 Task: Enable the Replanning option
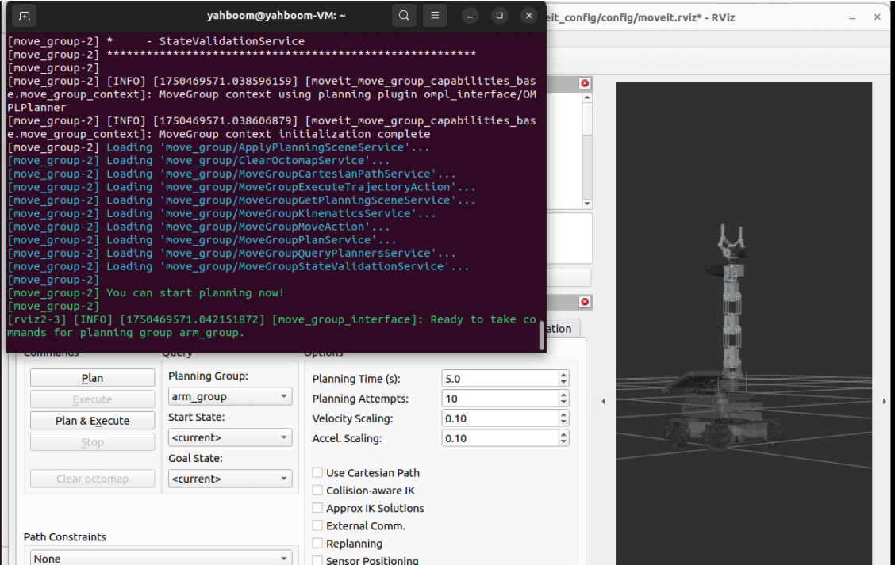coord(317,544)
